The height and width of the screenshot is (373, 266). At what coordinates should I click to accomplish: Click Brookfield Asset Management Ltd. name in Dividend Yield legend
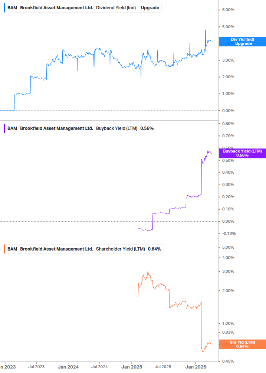(x=56, y=8)
